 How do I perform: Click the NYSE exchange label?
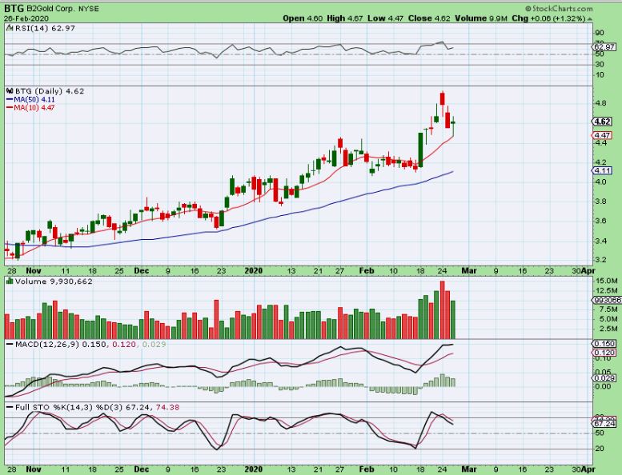coord(89,9)
